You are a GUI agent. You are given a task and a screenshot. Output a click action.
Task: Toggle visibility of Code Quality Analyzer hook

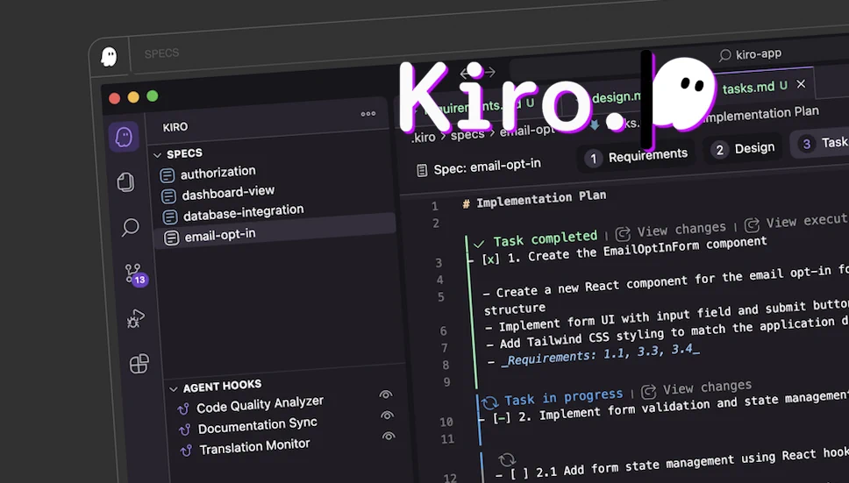(x=386, y=394)
